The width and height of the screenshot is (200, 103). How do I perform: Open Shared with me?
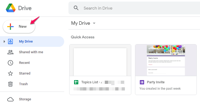tap(31, 52)
